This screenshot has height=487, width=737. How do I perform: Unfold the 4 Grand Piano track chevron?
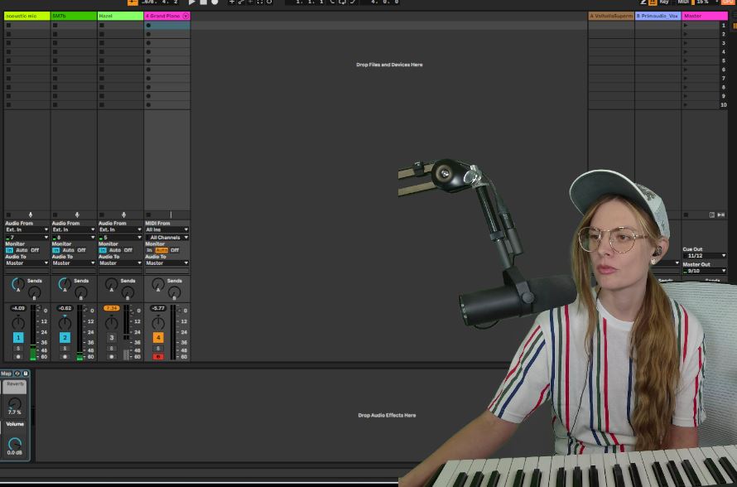[185, 16]
